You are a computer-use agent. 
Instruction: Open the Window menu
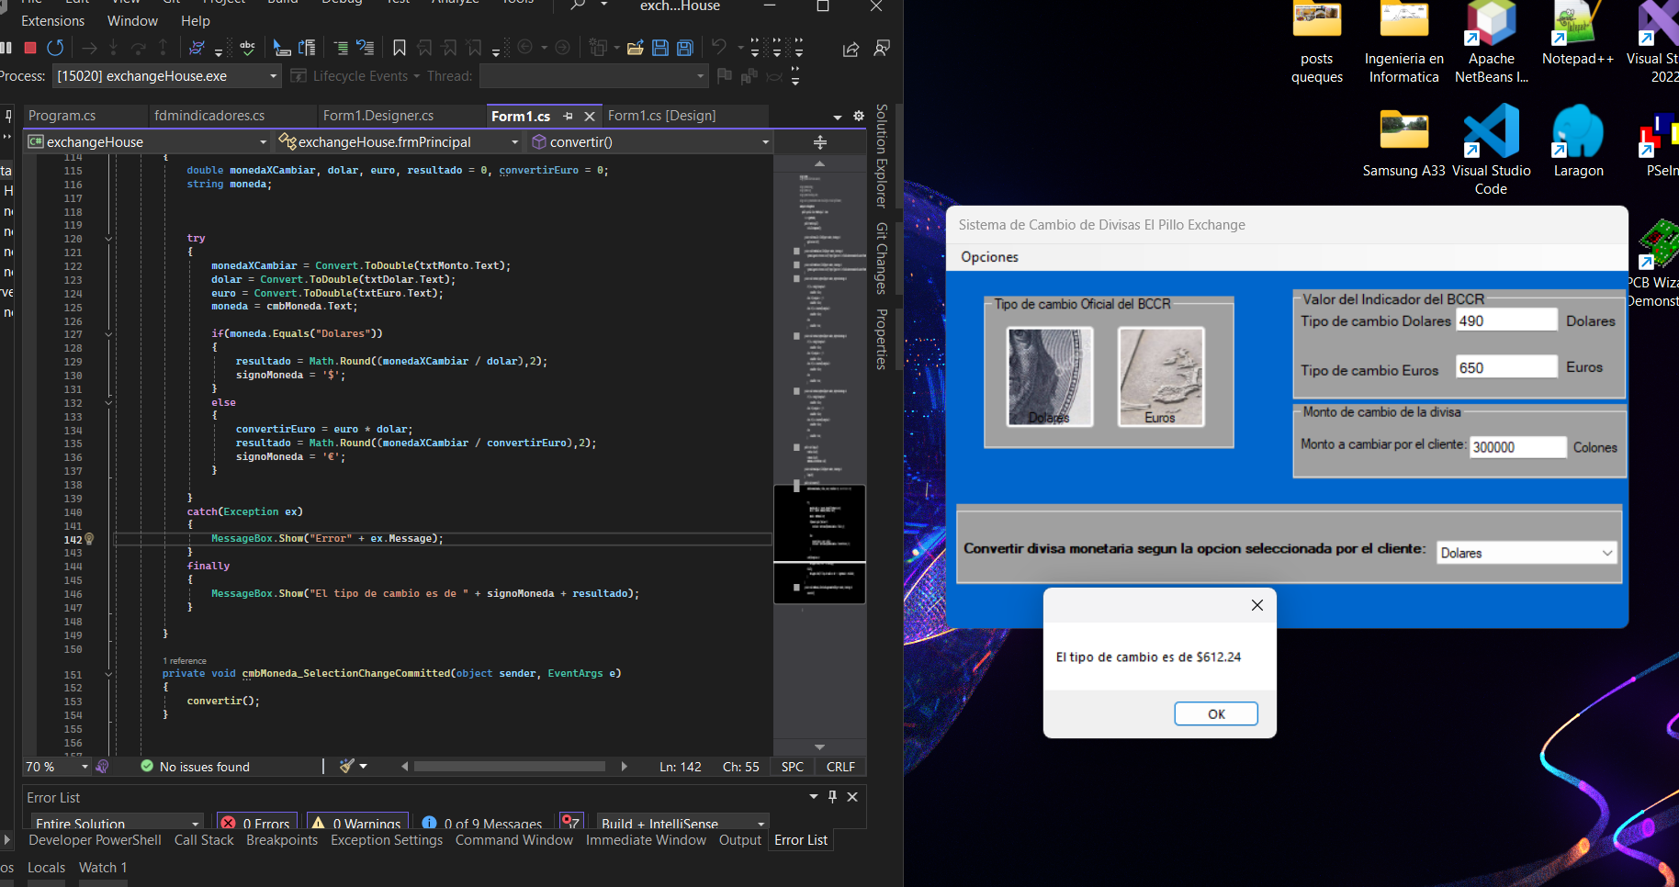[x=132, y=21]
